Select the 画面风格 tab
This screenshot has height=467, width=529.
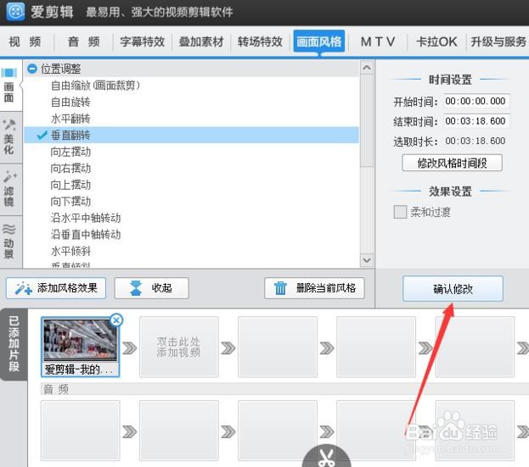318,42
